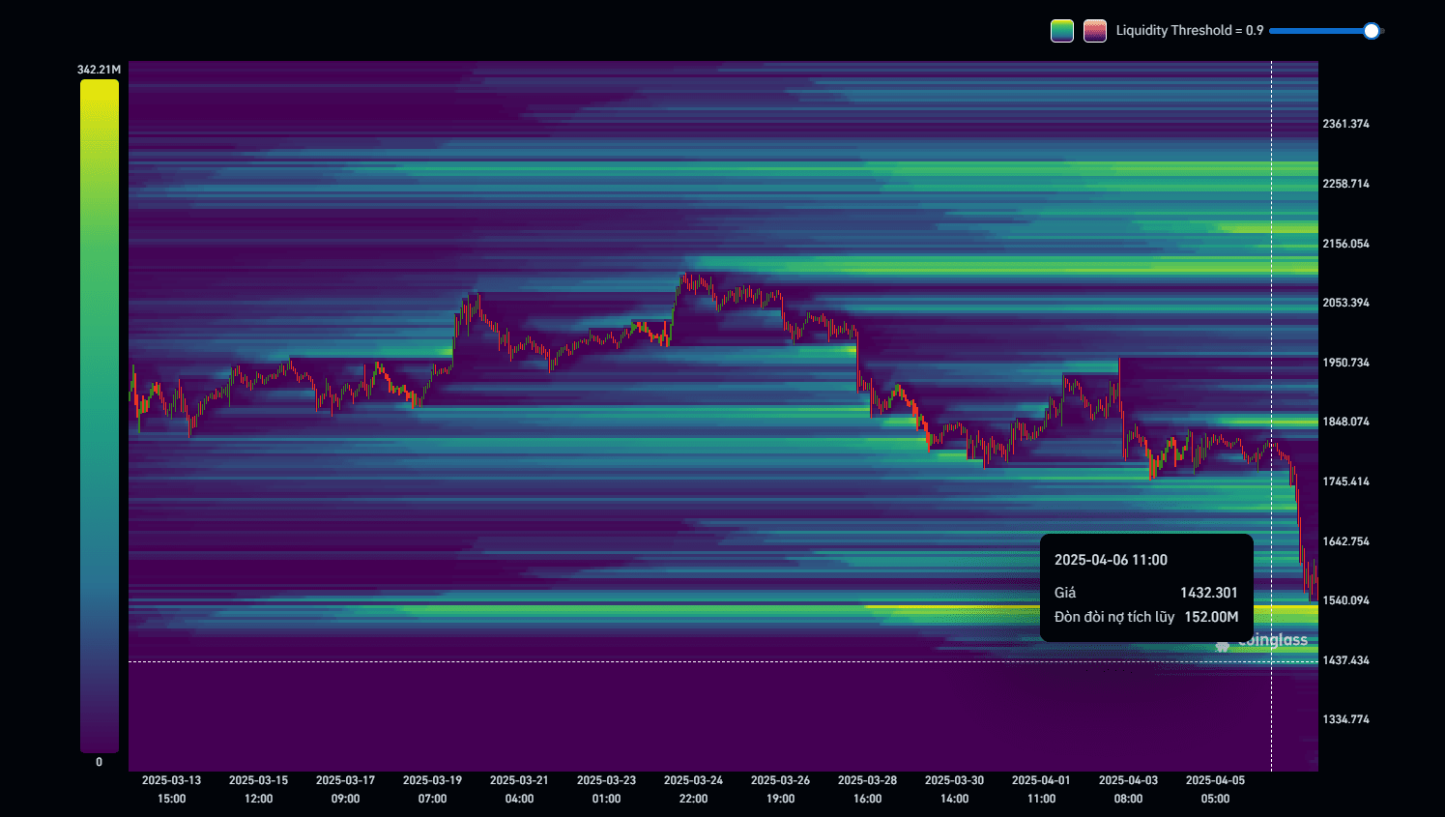Image resolution: width=1445 pixels, height=817 pixels.
Task: Click the 1432.301 price value in tooltip
Action: click(x=1209, y=593)
